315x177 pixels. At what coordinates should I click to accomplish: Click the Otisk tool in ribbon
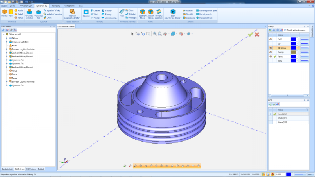(48, 18)
